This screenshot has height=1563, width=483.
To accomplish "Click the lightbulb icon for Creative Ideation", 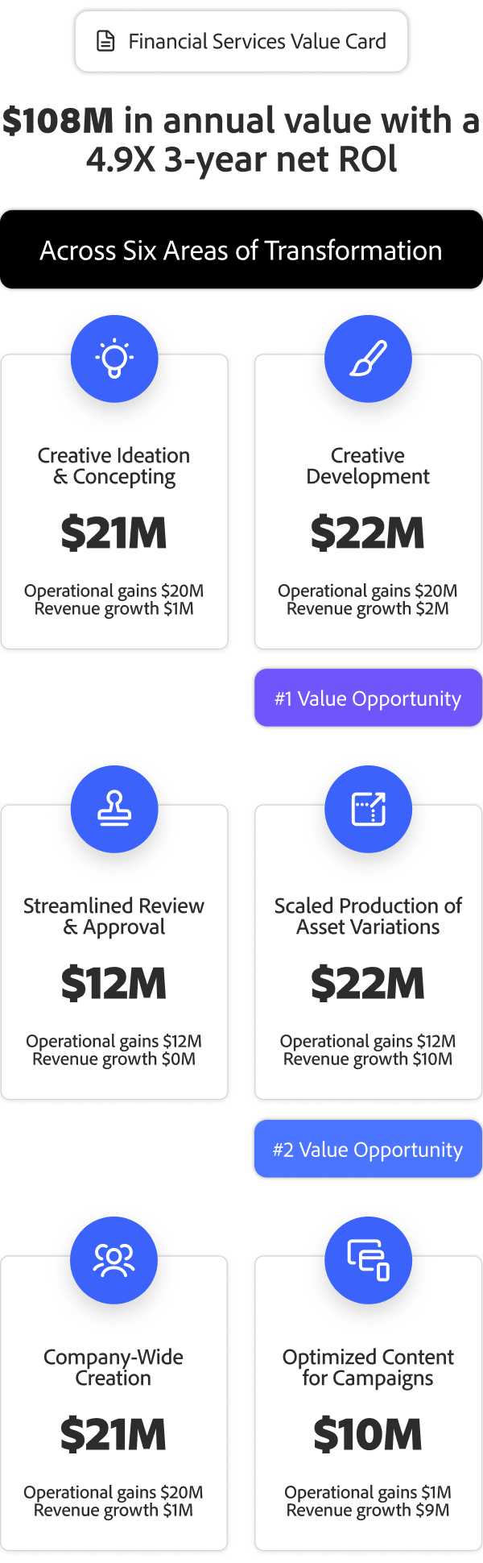I will click(x=114, y=359).
